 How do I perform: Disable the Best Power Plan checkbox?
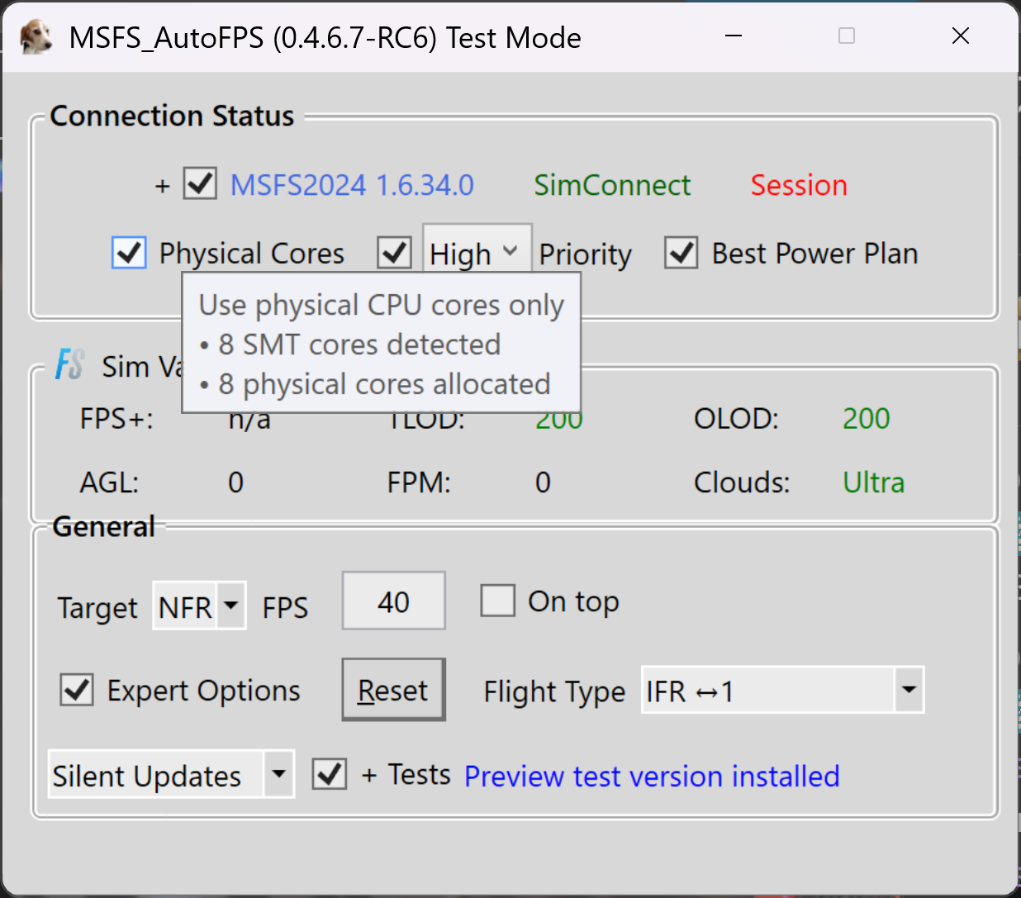coord(681,253)
